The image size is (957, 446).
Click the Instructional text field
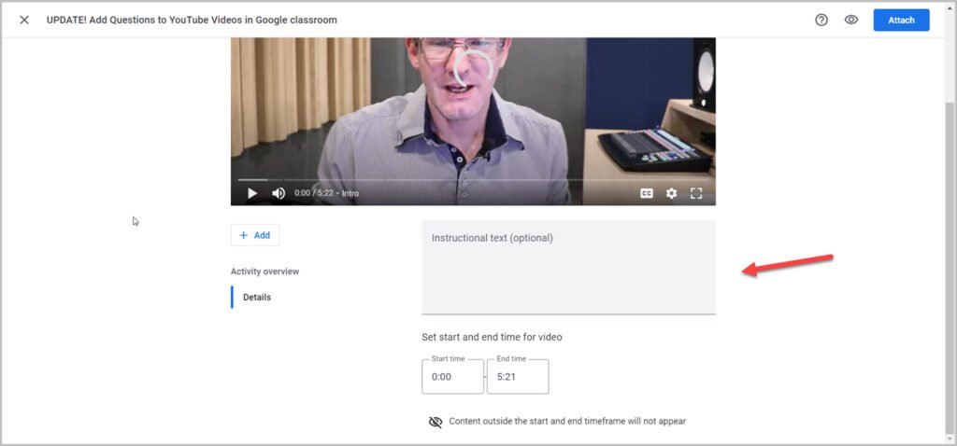point(568,268)
